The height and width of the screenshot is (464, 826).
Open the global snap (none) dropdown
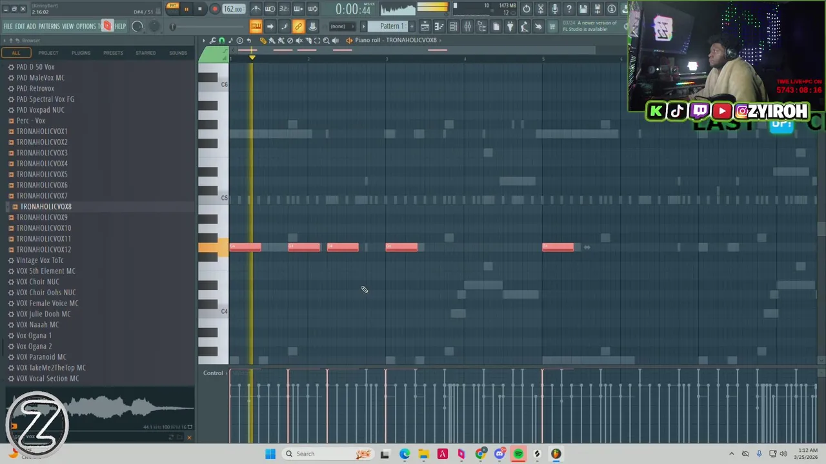pyautogui.click(x=342, y=26)
